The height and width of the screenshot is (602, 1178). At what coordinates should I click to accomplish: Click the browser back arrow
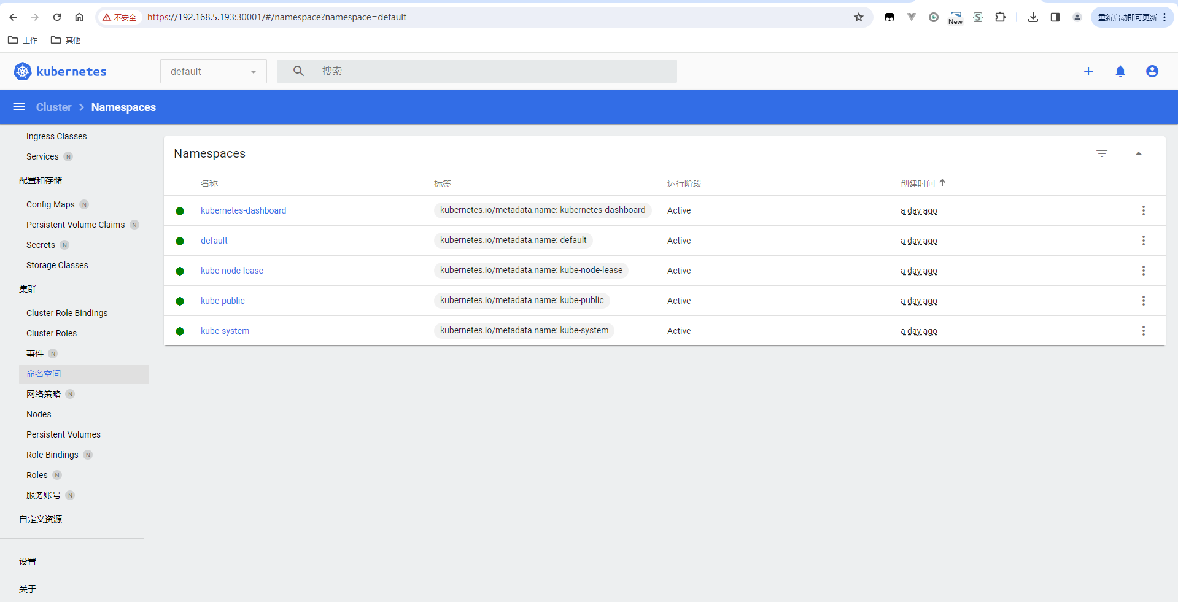pyautogui.click(x=13, y=17)
